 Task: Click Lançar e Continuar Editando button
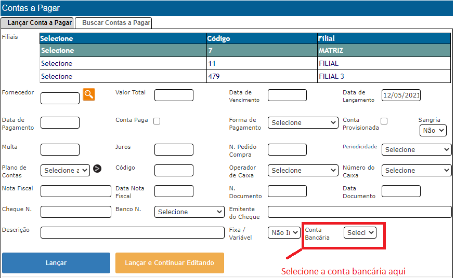[170, 263]
